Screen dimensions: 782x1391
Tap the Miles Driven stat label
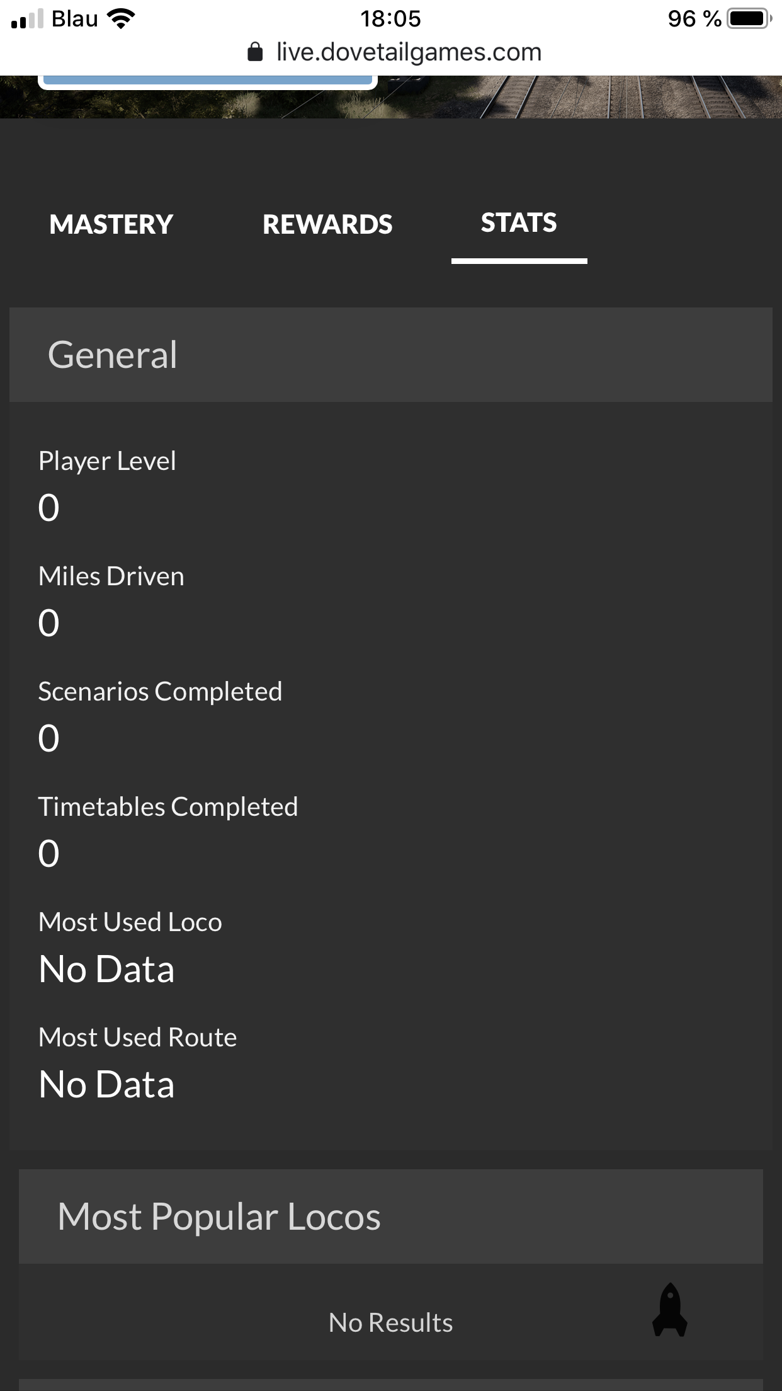[111, 576]
